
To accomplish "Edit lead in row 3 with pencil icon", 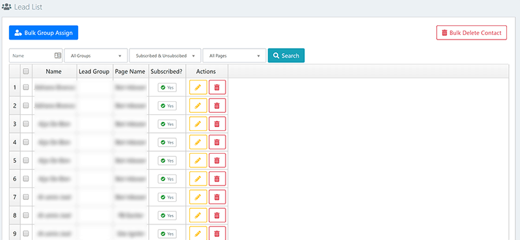I will click(x=198, y=124).
